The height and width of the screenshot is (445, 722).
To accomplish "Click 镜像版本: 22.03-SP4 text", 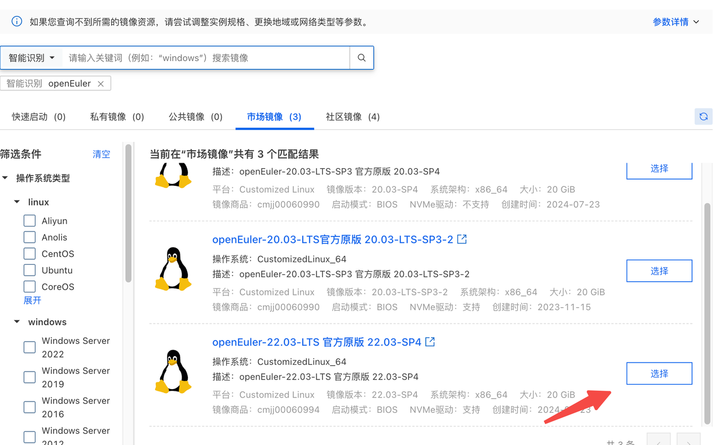I will tap(372, 394).
